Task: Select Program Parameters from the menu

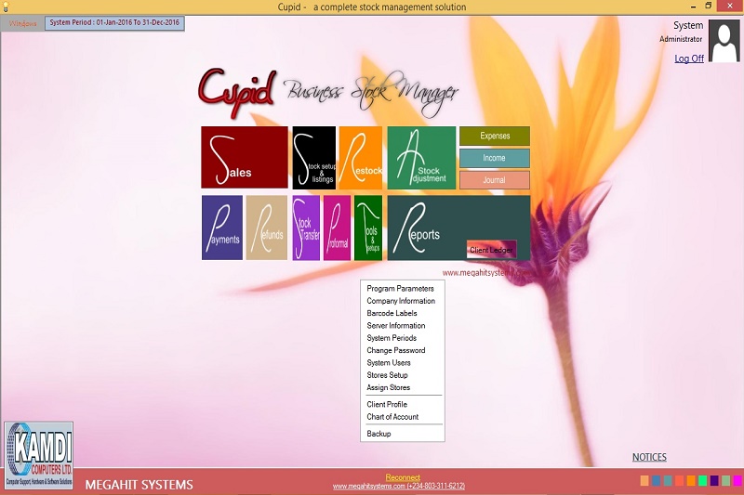Action: coord(400,289)
